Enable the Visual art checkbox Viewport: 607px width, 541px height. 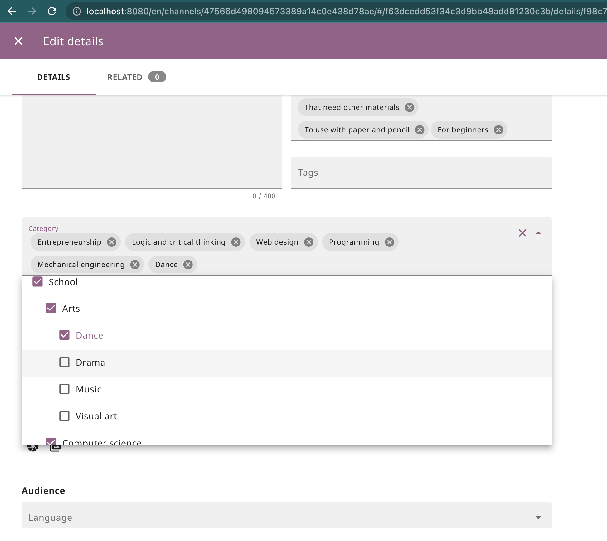[x=65, y=416]
